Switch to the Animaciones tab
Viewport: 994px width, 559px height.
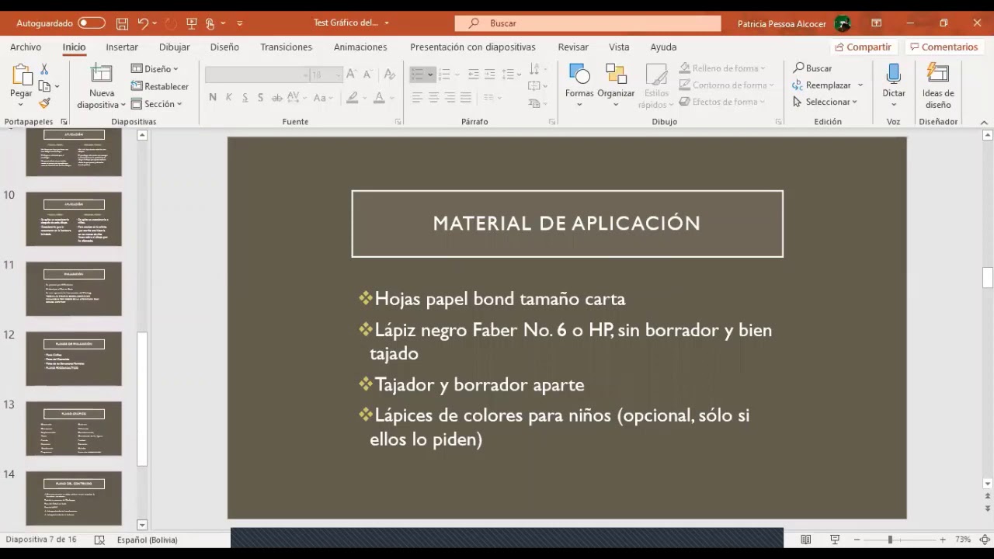(x=360, y=47)
